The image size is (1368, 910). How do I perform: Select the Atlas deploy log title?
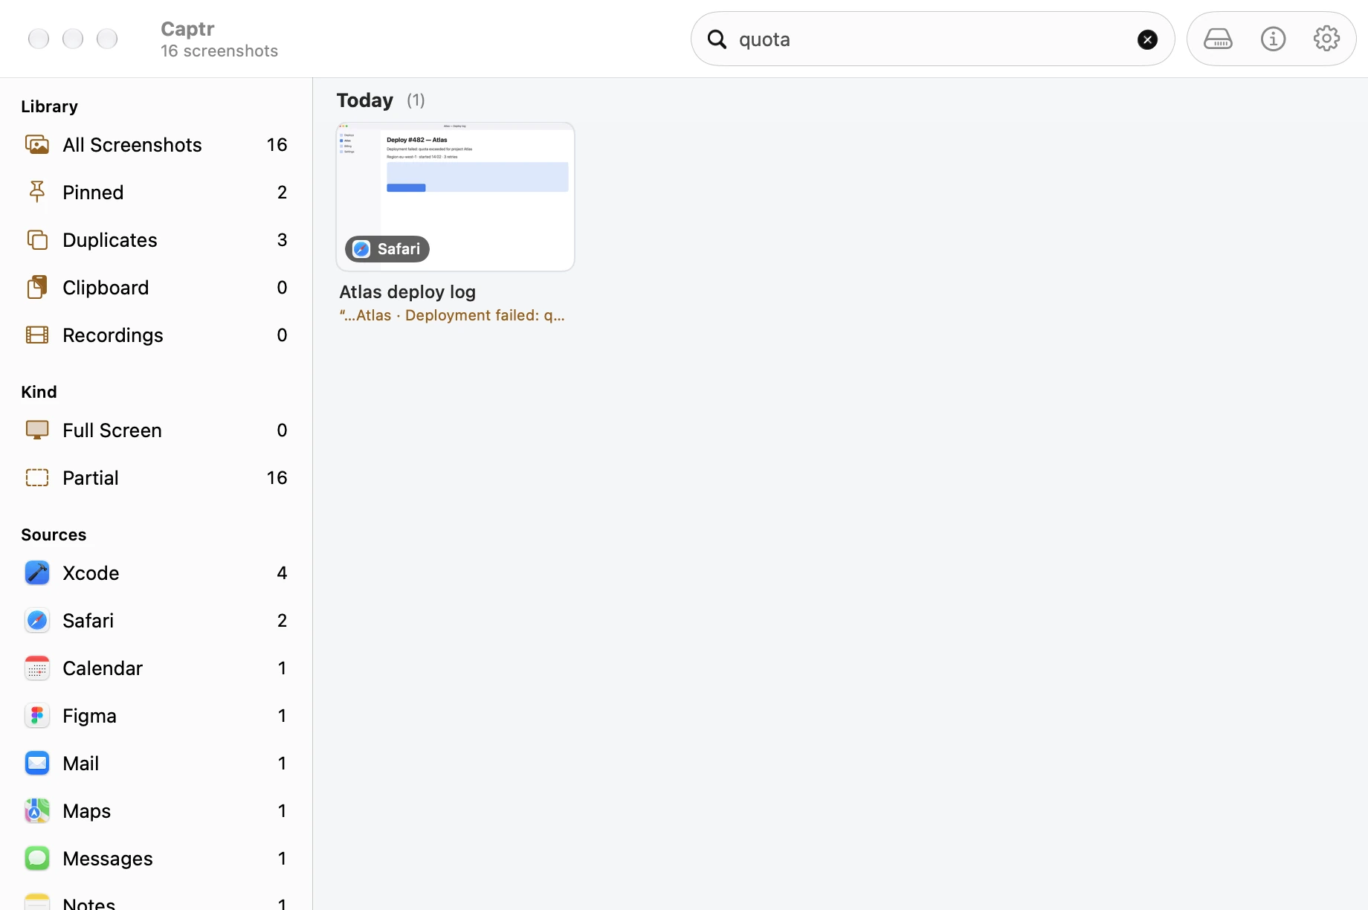pyautogui.click(x=407, y=292)
